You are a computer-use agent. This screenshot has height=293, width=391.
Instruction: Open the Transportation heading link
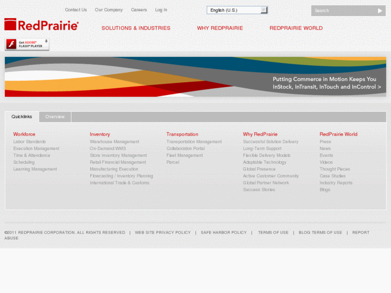tap(182, 134)
